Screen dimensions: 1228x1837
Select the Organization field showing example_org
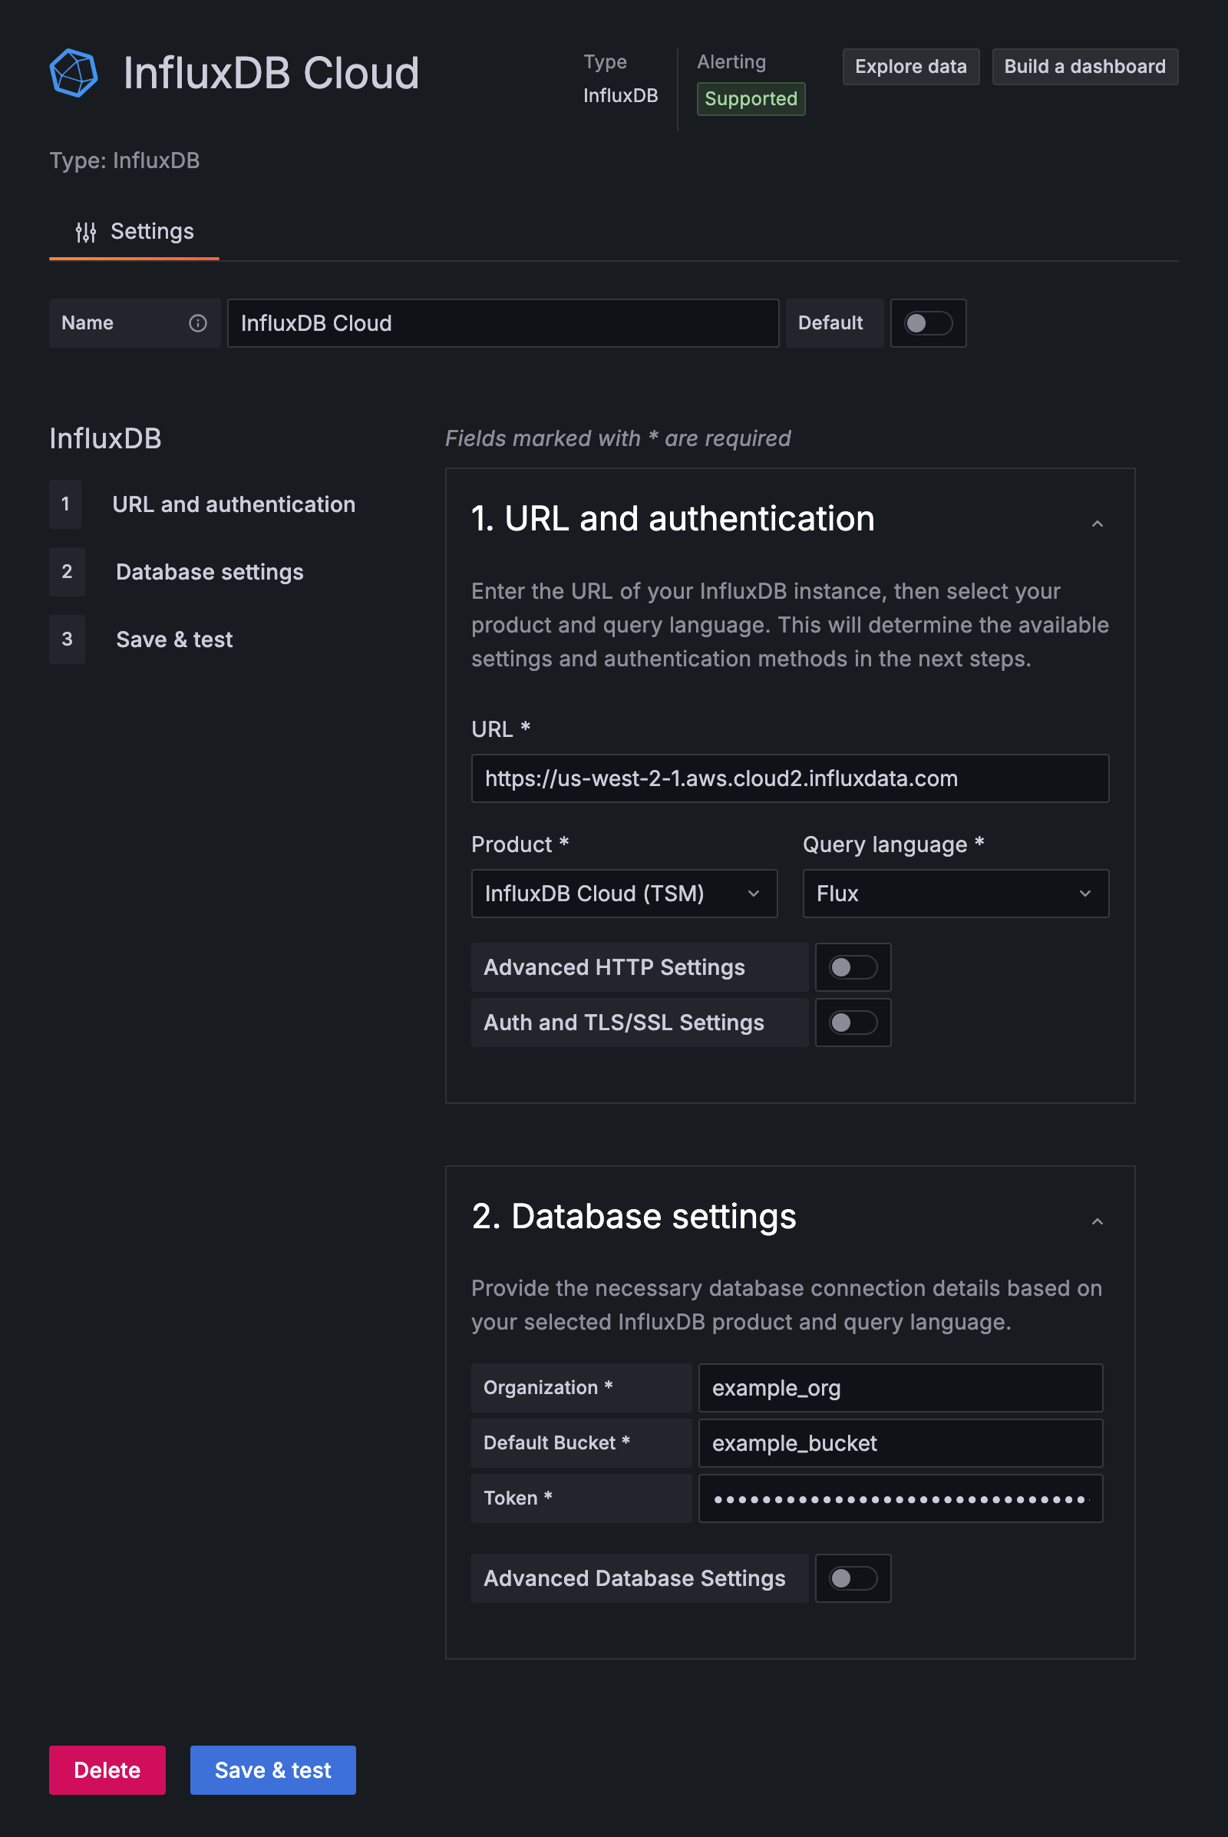pyautogui.click(x=899, y=1387)
